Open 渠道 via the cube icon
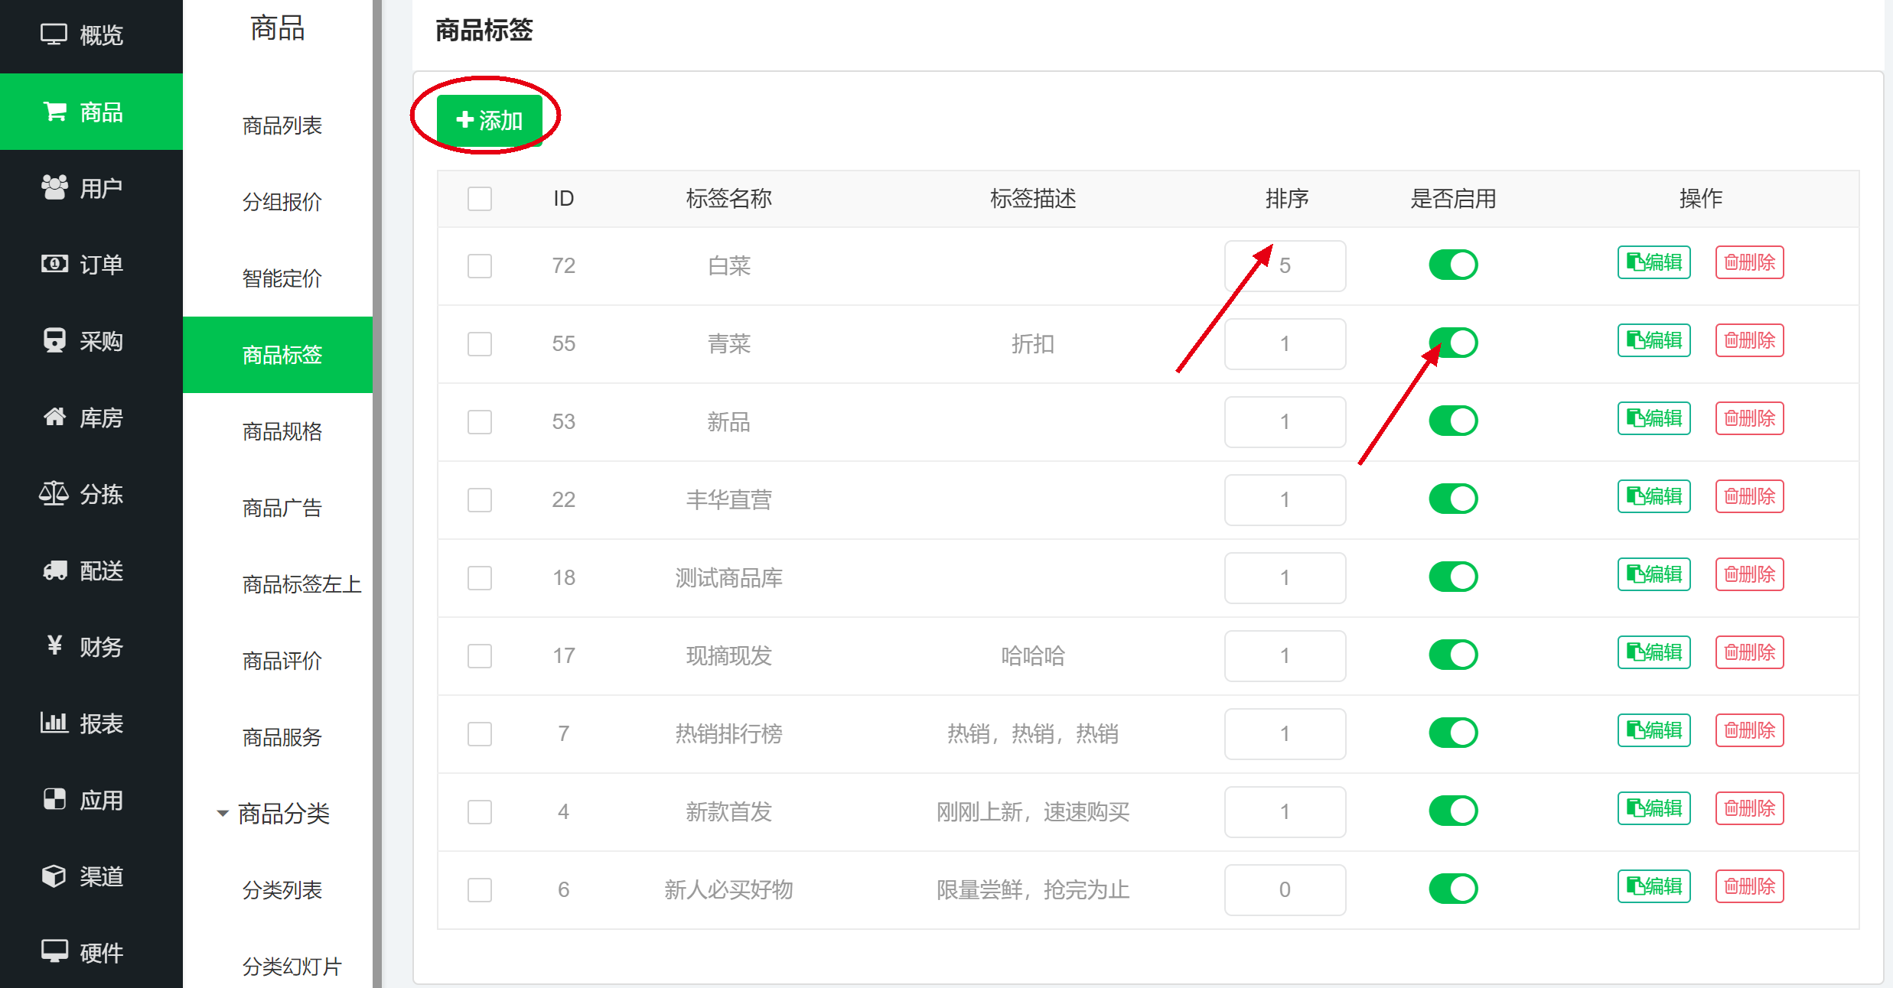This screenshot has width=1893, height=988. (54, 876)
